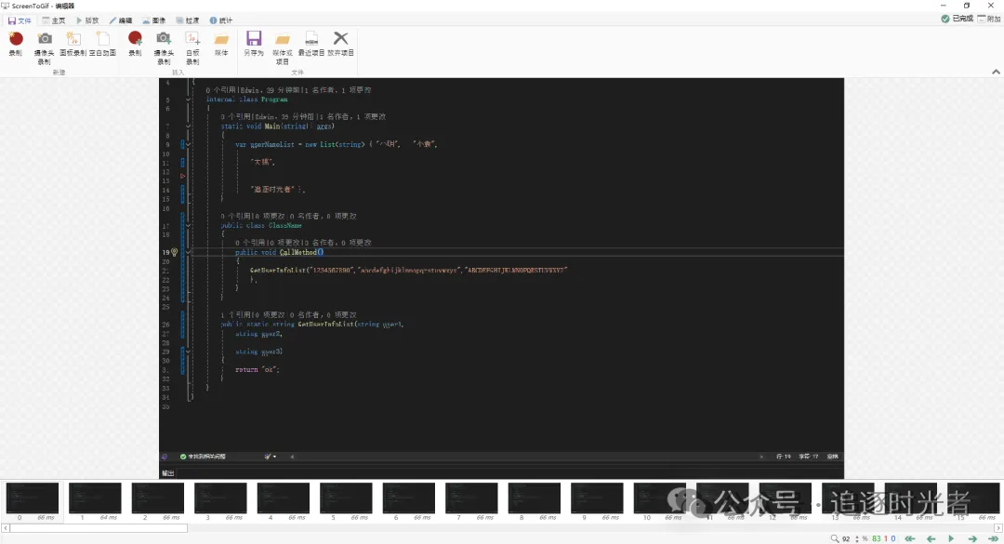
Task: Adjust the zoom percentage stepper arrows
Action: click(857, 538)
